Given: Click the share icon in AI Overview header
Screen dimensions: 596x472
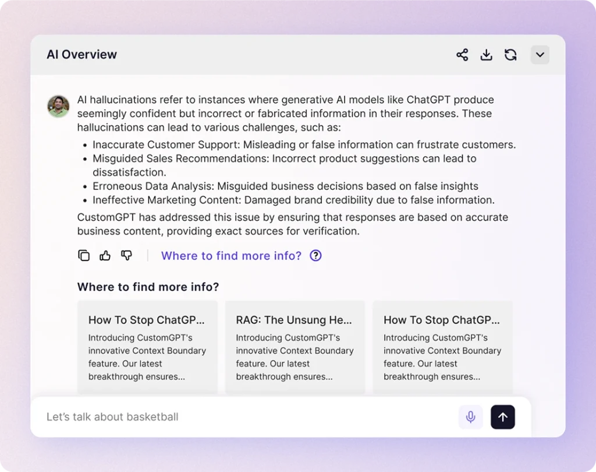Looking at the screenshot, I should [x=462, y=55].
